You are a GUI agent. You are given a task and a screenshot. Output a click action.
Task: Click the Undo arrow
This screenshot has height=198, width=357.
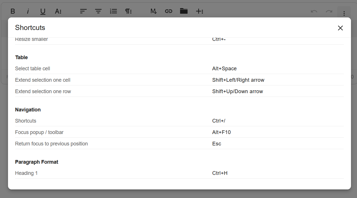pos(314,11)
